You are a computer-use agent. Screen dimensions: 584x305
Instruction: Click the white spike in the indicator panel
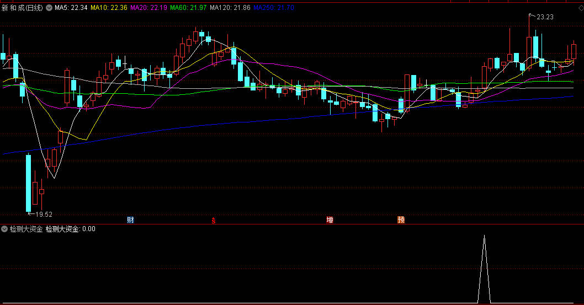coord(484,269)
